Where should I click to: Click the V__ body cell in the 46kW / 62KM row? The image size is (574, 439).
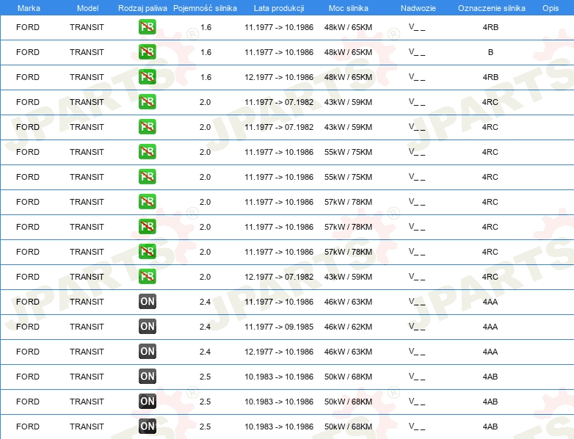click(417, 326)
